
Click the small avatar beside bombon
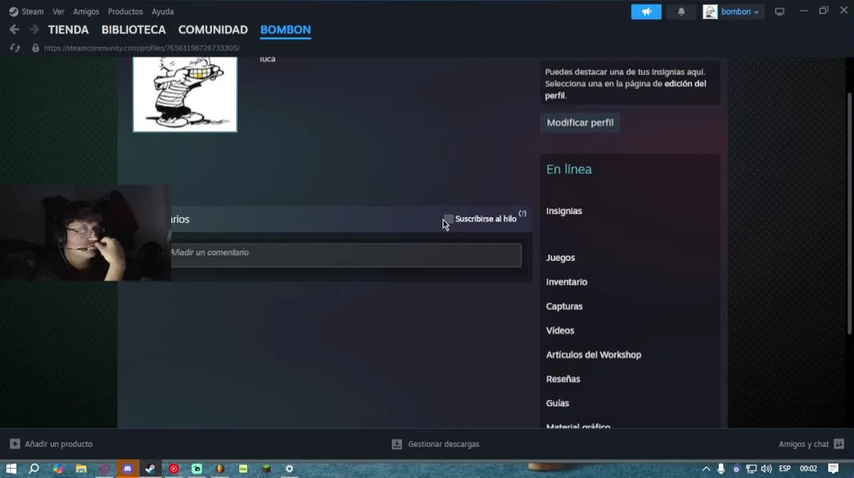710,11
